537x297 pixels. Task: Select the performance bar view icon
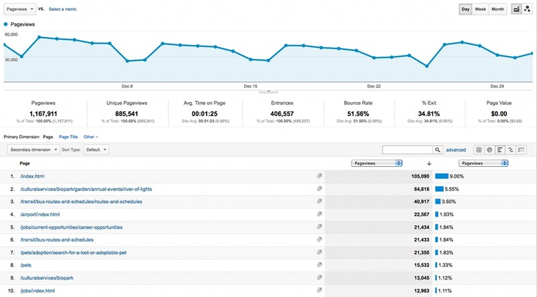501,150
